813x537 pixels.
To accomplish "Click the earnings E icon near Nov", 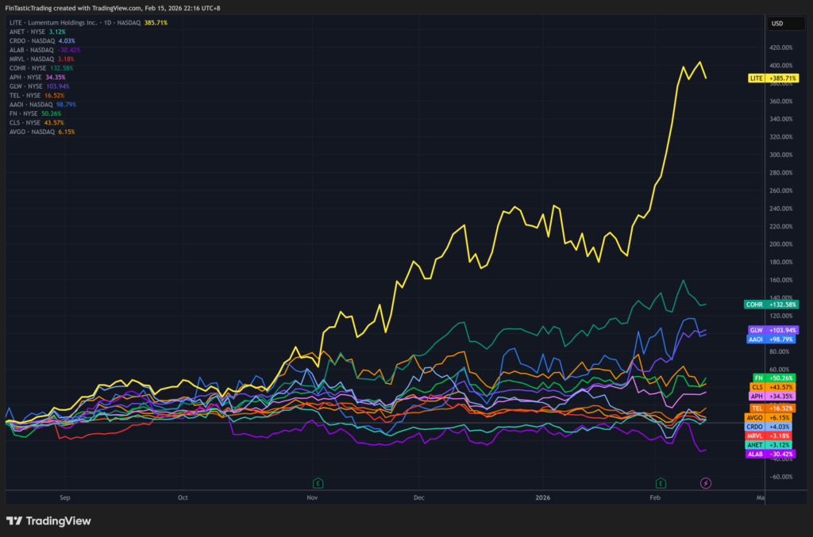I will tap(318, 482).
